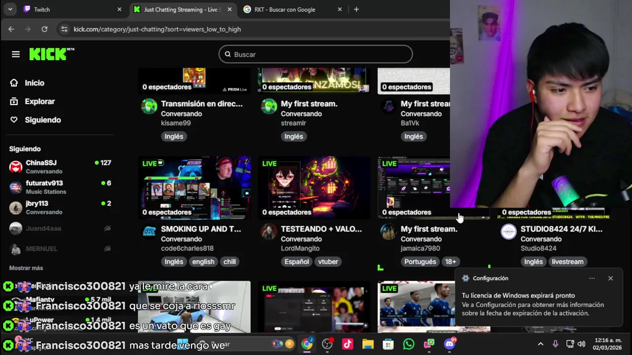Image resolution: width=632 pixels, height=355 pixels.
Task: Click jamaica7980 streamer avatar
Action: tap(389, 231)
